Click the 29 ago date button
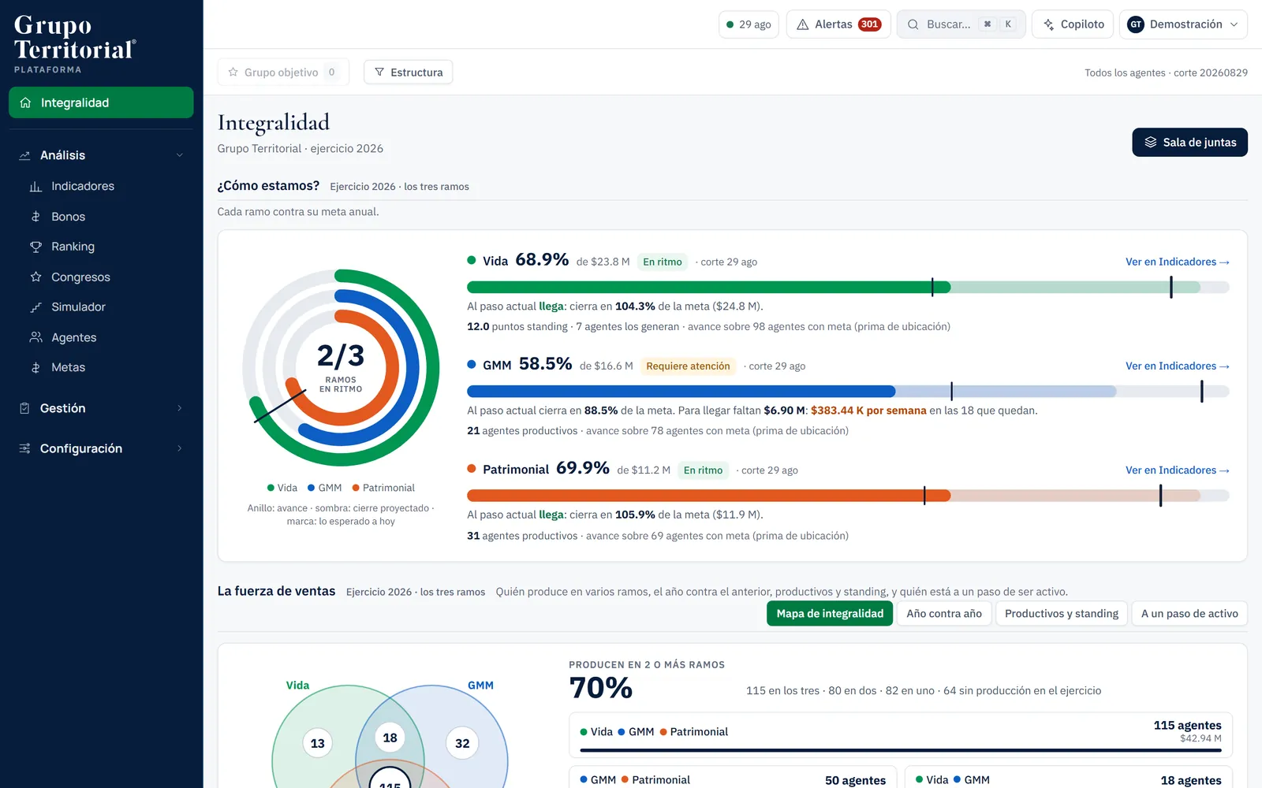Image resolution: width=1262 pixels, height=788 pixels. point(749,24)
